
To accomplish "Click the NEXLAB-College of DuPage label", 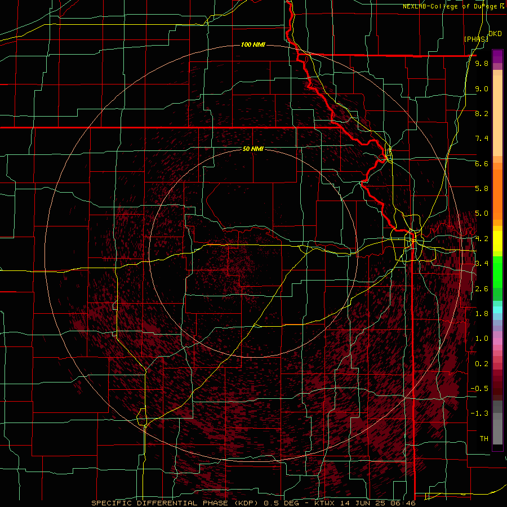I will coord(451,6).
